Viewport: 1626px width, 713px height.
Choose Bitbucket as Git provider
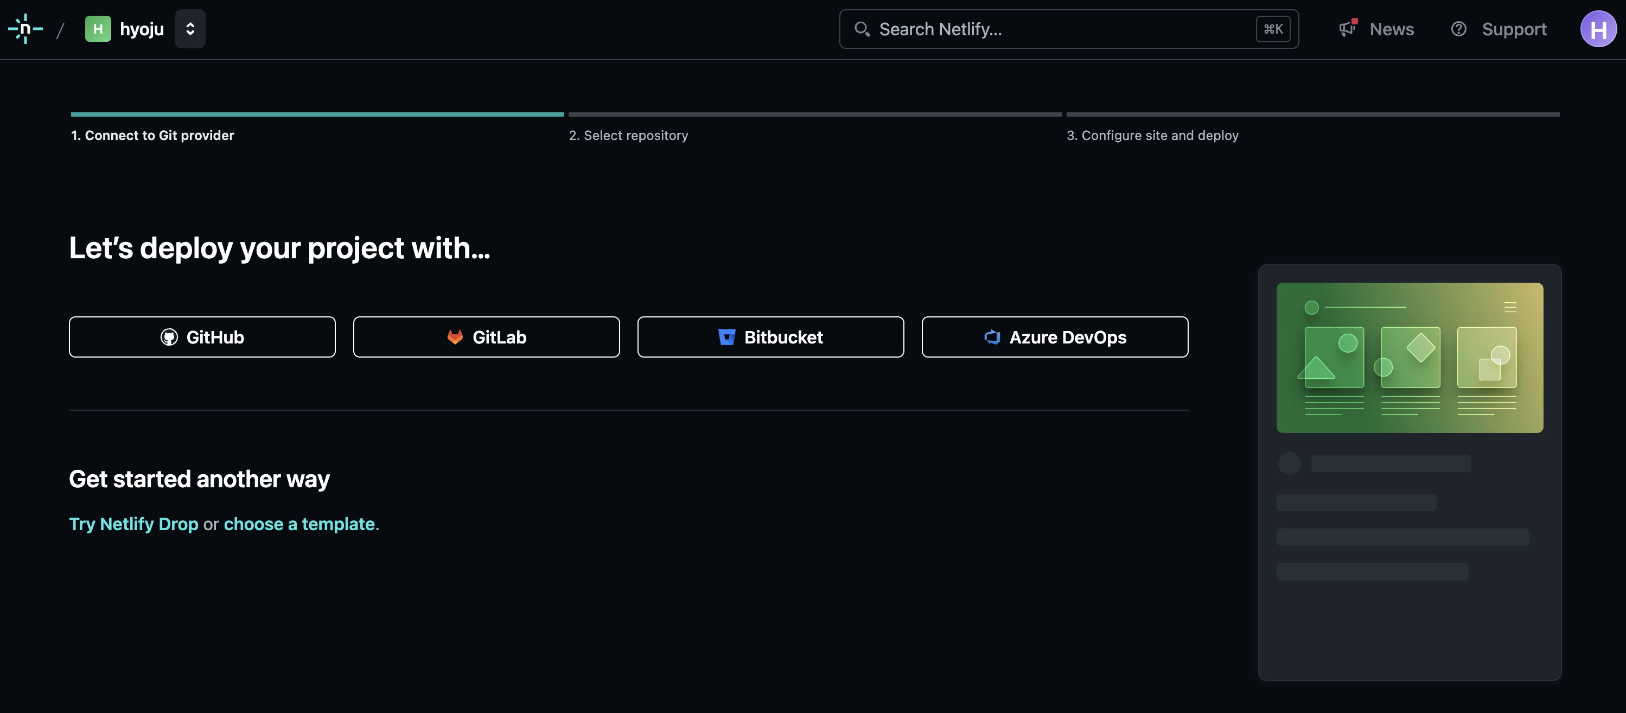coord(770,338)
